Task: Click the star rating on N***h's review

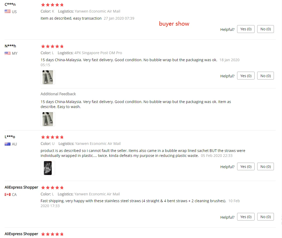Action: tap(52, 47)
